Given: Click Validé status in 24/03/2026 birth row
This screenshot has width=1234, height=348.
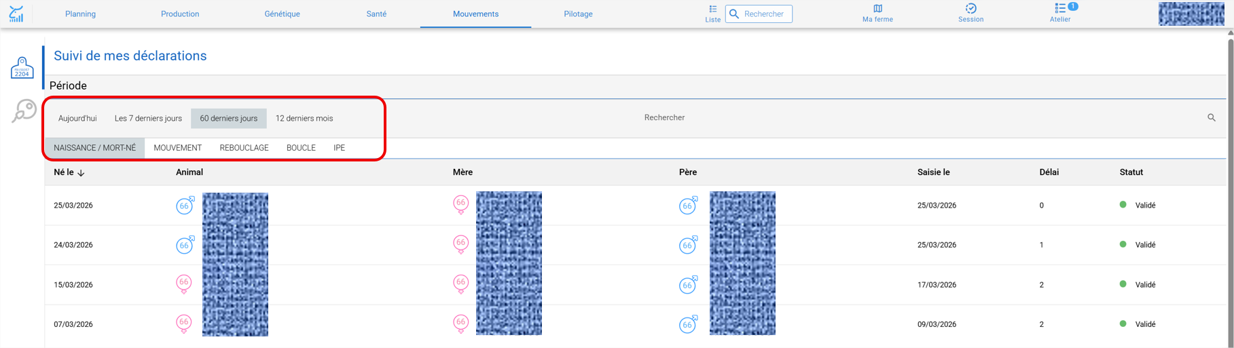Looking at the screenshot, I should 1145,245.
